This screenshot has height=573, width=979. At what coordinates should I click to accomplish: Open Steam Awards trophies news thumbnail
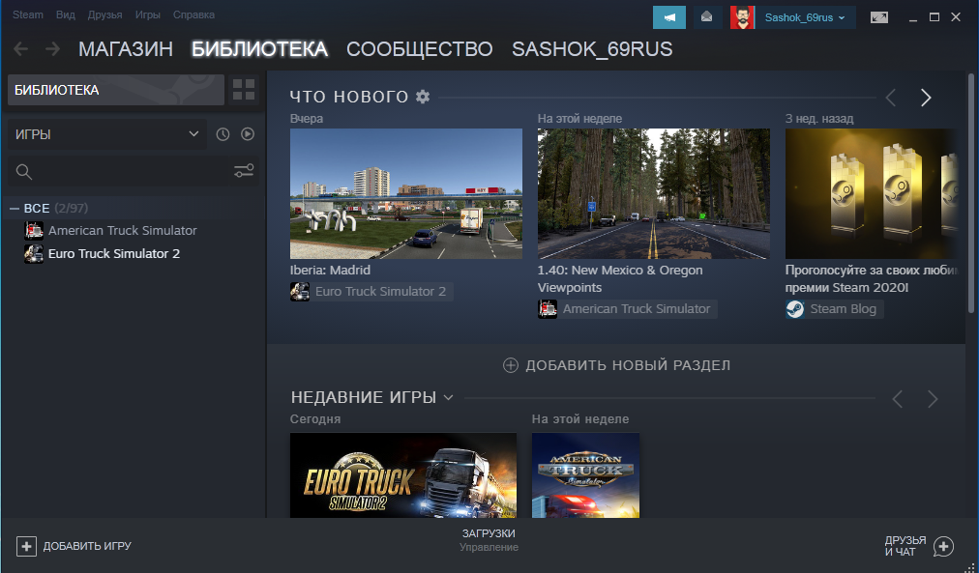coord(871,193)
